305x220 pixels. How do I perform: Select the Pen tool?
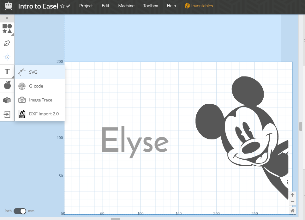[x=7, y=43]
